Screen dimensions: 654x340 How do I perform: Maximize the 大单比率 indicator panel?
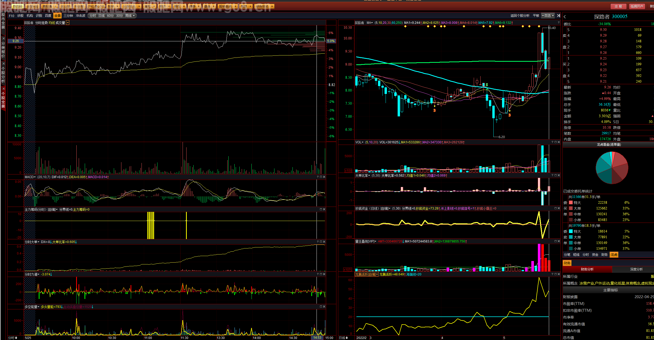point(556,175)
